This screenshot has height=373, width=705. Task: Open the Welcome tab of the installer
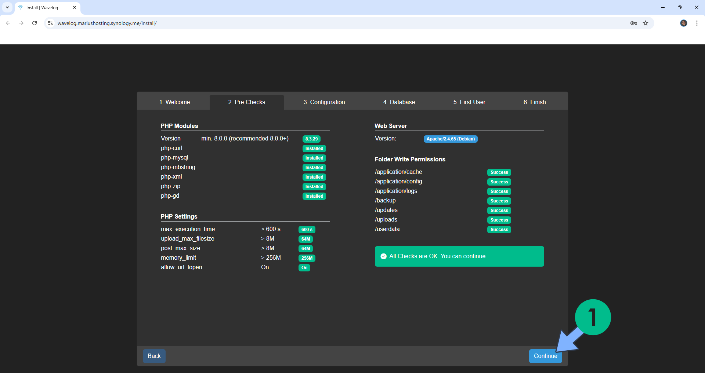pos(174,102)
